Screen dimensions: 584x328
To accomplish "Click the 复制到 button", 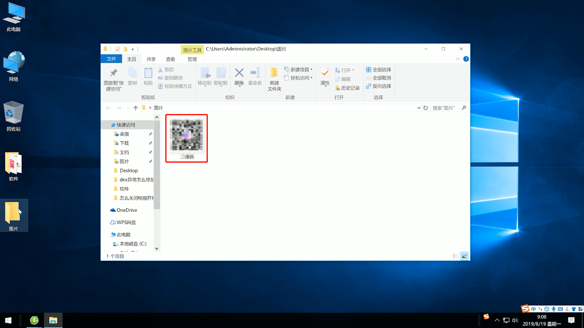I will (x=220, y=77).
